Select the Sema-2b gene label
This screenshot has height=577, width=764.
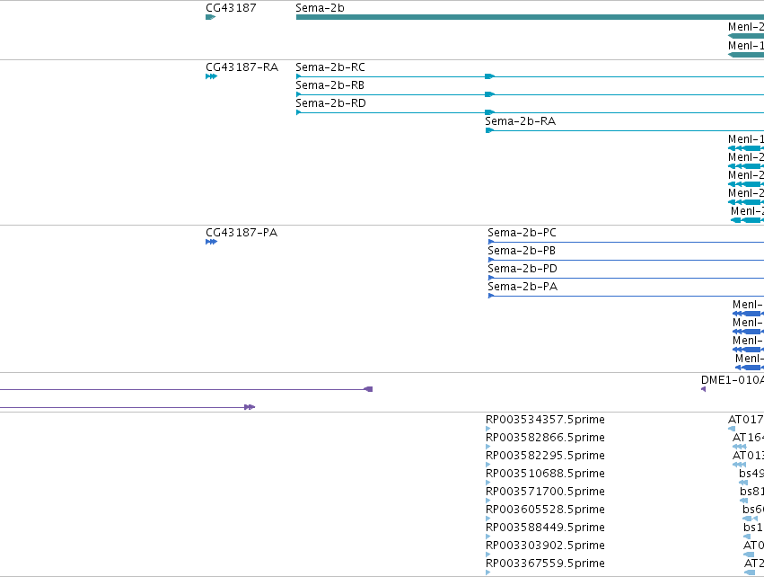pyautogui.click(x=320, y=8)
